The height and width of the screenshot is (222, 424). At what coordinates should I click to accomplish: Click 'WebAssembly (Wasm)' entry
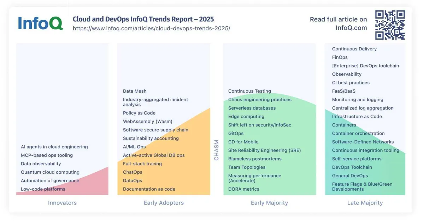click(148, 122)
